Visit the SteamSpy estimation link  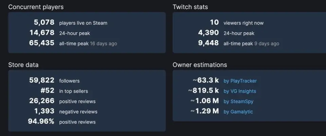tap(238, 101)
